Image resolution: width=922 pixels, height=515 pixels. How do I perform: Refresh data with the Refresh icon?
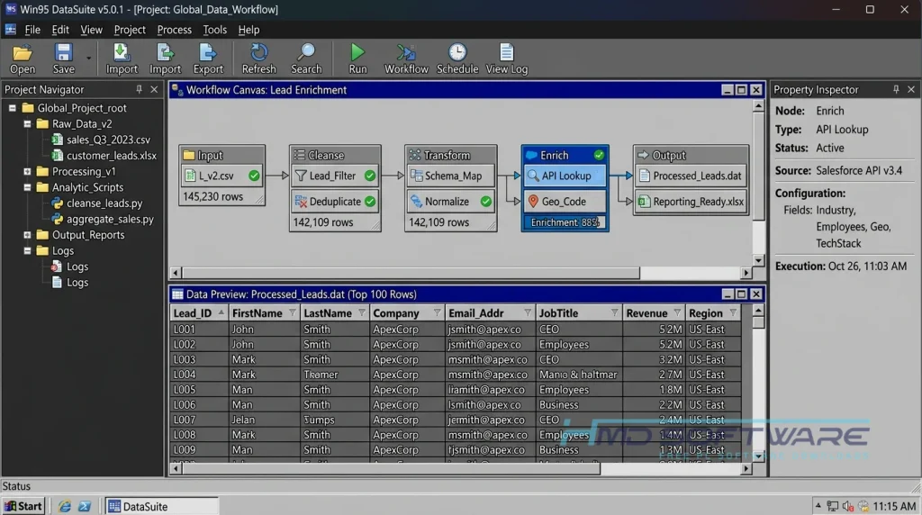tap(258, 59)
